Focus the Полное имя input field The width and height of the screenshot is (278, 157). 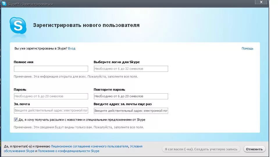51,69
